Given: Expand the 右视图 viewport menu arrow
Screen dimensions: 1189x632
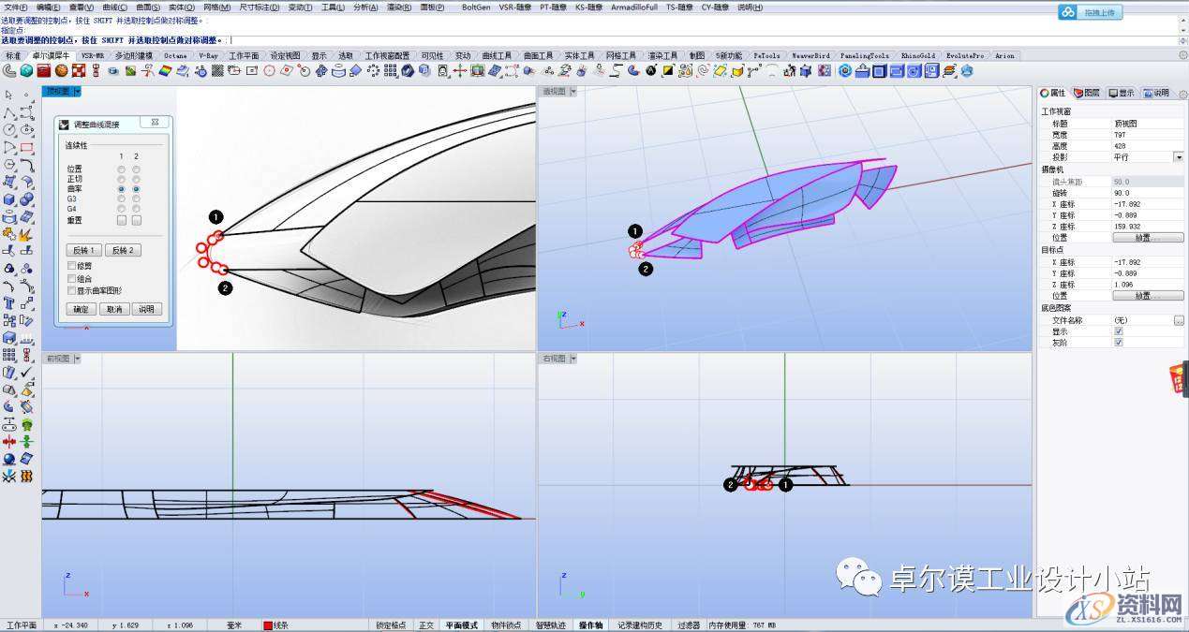Looking at the screenshot, I should tap(572, 359).
